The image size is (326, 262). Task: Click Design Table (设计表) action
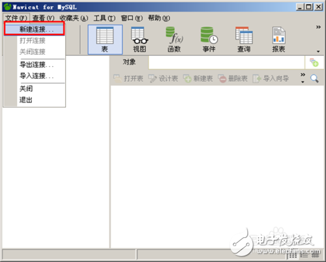163,79
